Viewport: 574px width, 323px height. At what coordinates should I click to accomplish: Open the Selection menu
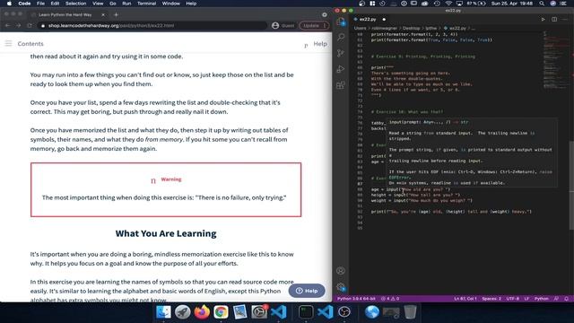[x=75, y=4]
